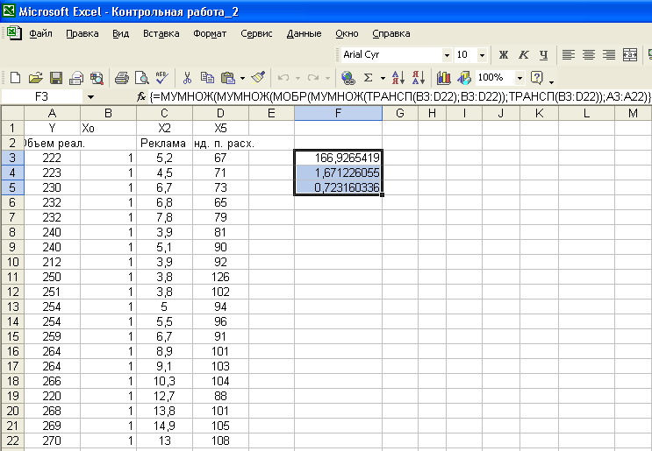652x451 pixels.
Task: Expand the font size 10 dropdown
Action: point(482,55)
